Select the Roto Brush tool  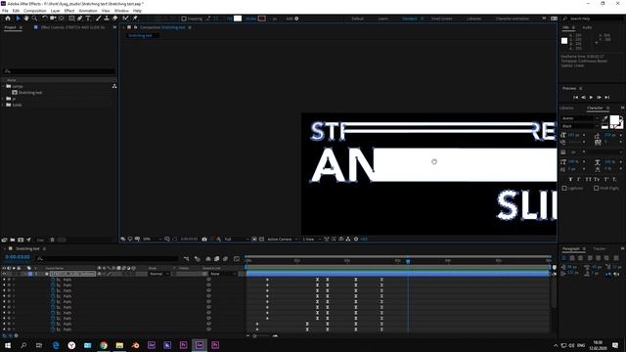click(126, 19)
